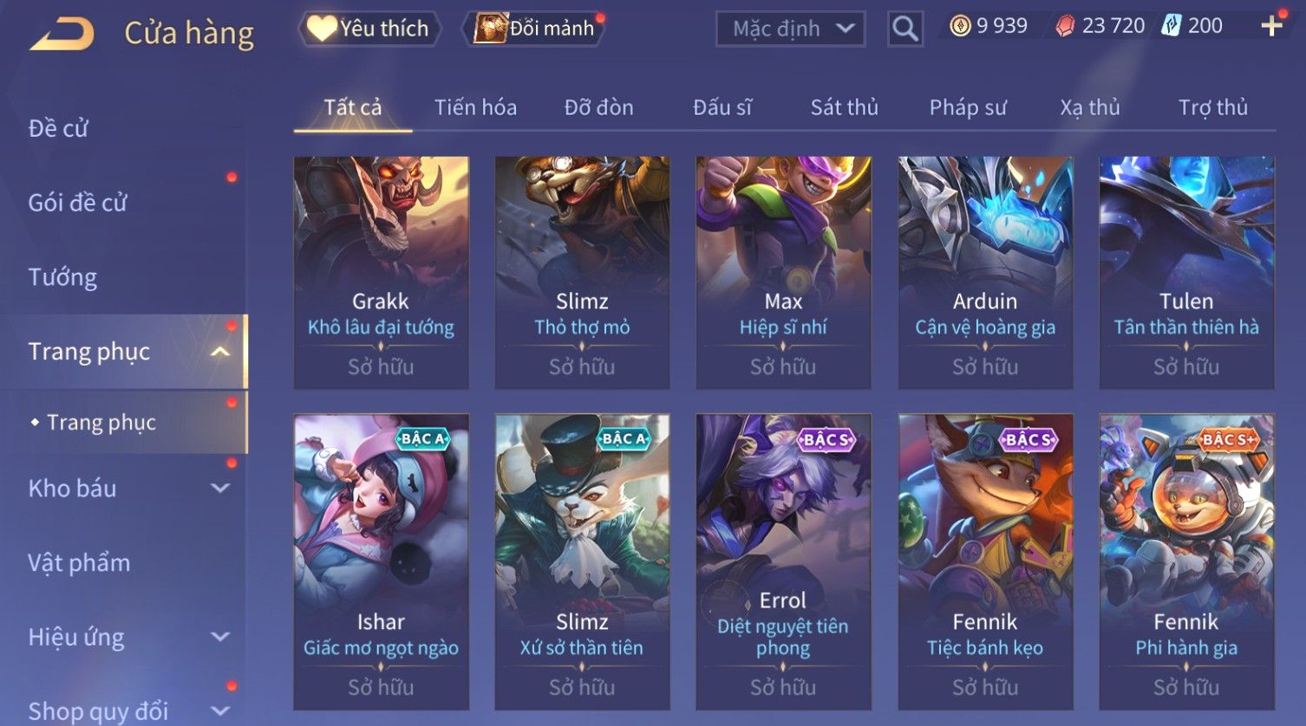The width and height of the screenshot is (1306, 726).
Task: Select Grakk Khô lâu đại tướng skin
Action: (x=381, y=272)
